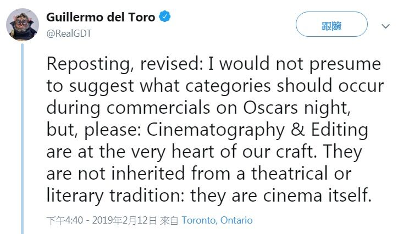
Task: Expand the tweet options chevron menu
Action: click(x=385, y=26)
